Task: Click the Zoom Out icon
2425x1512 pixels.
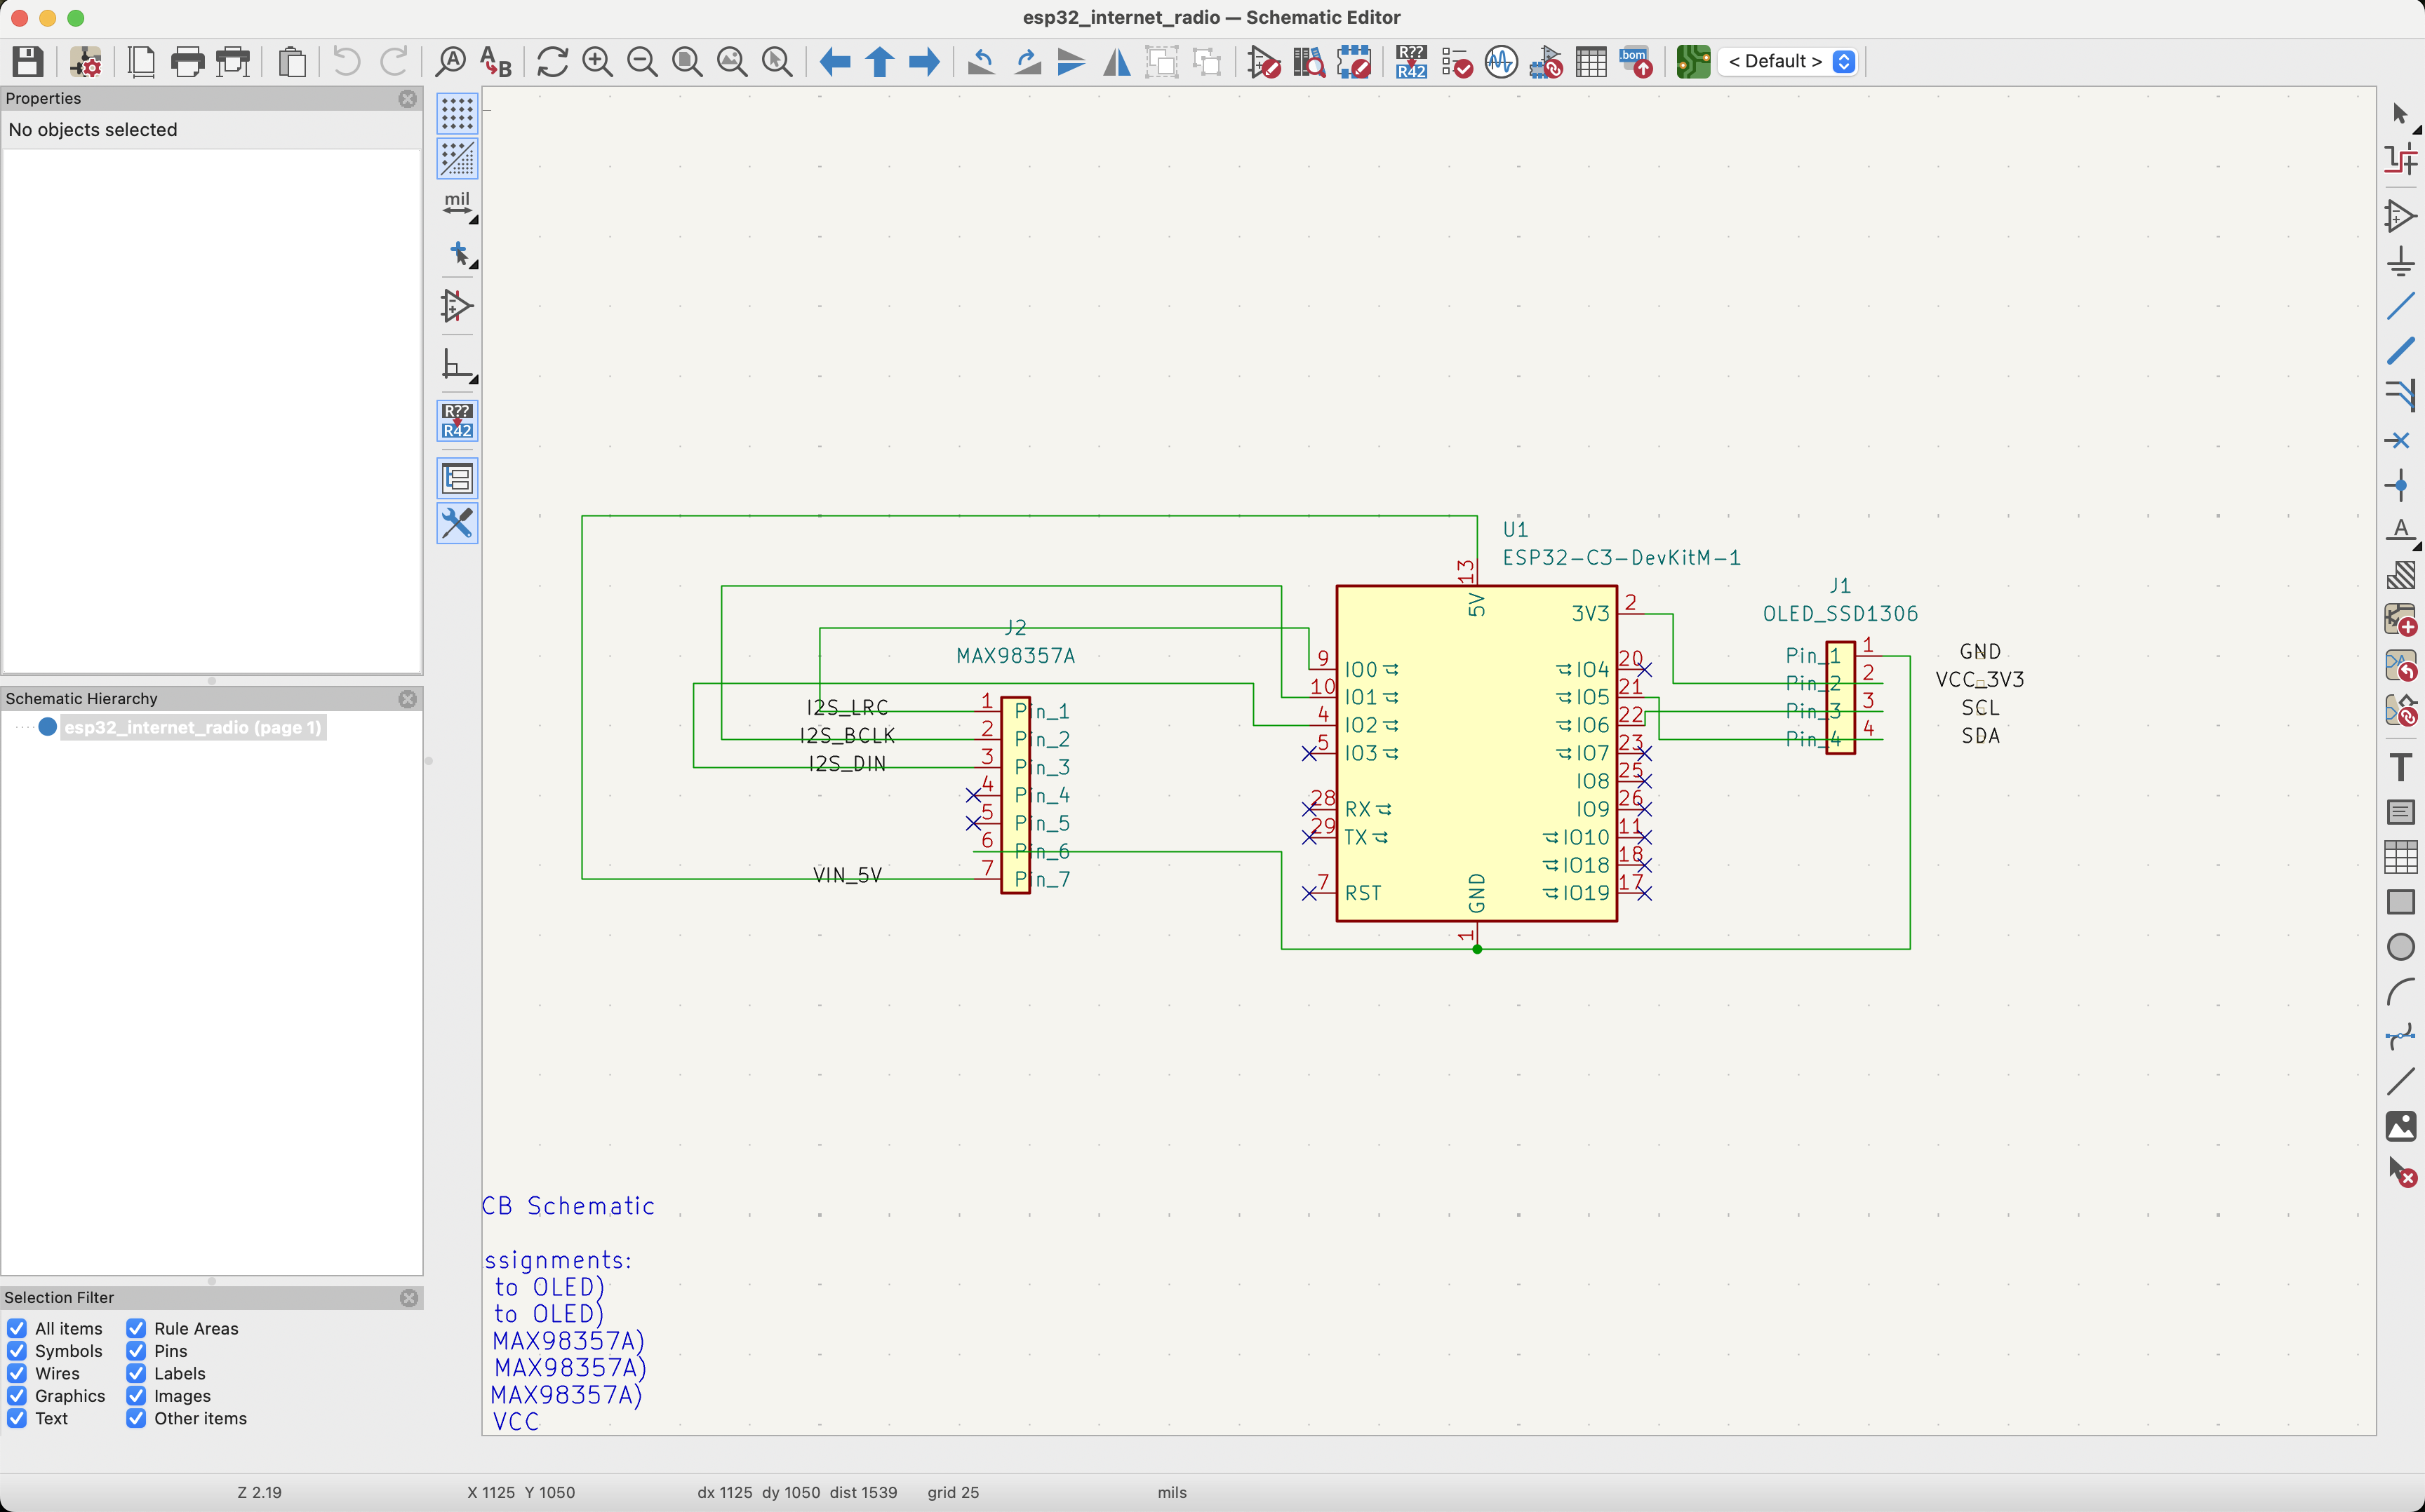Action: tap(642, 62)
